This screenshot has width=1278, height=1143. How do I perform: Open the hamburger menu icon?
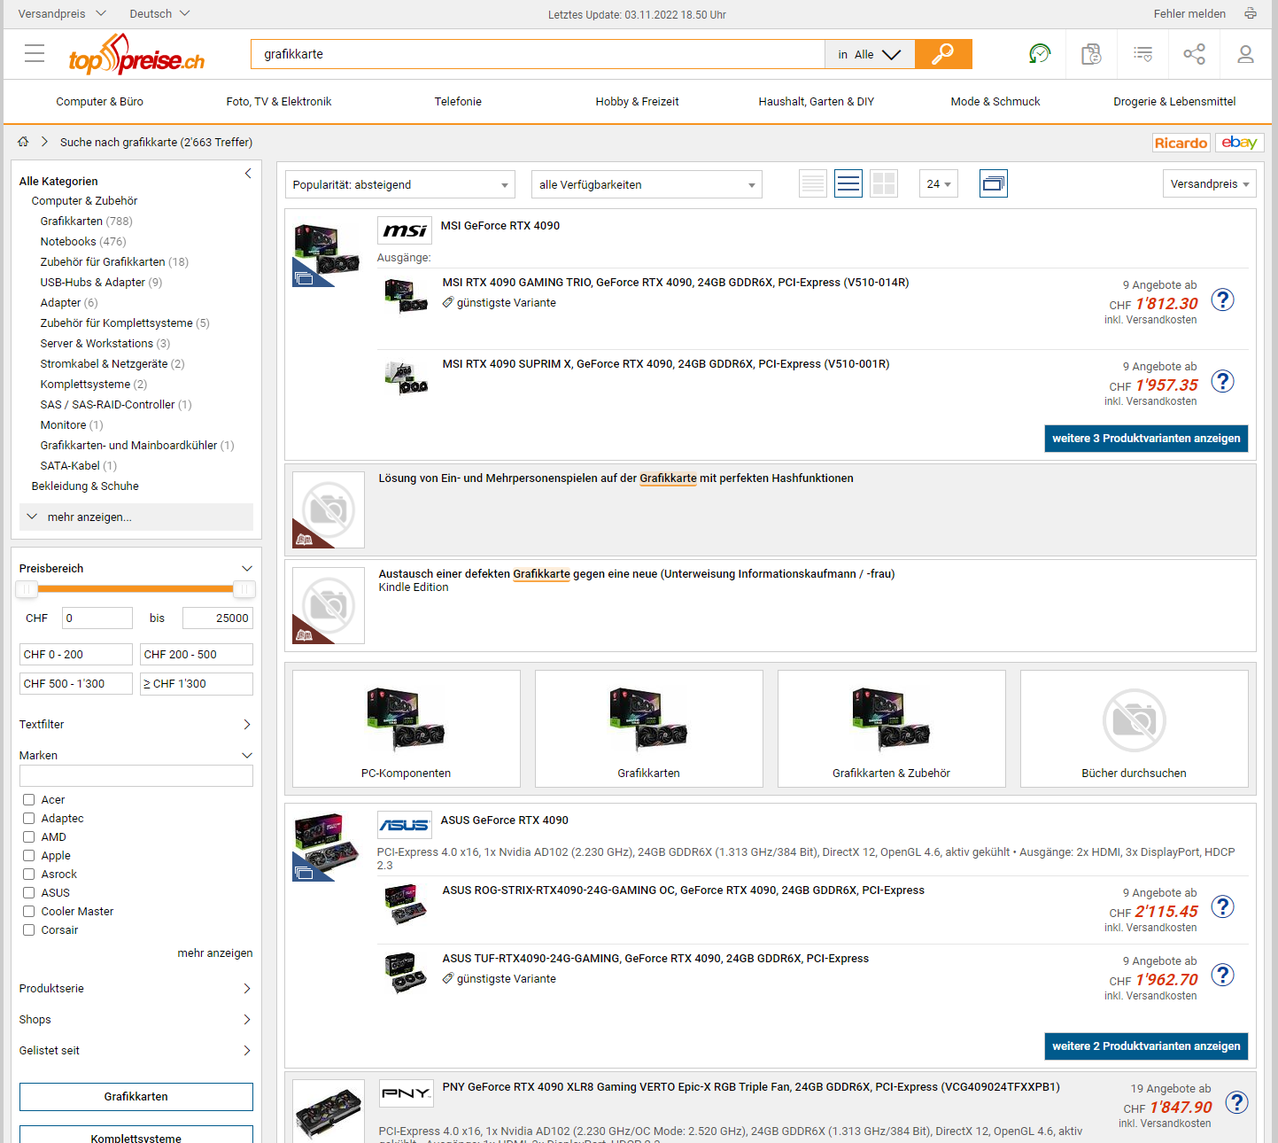35,54
